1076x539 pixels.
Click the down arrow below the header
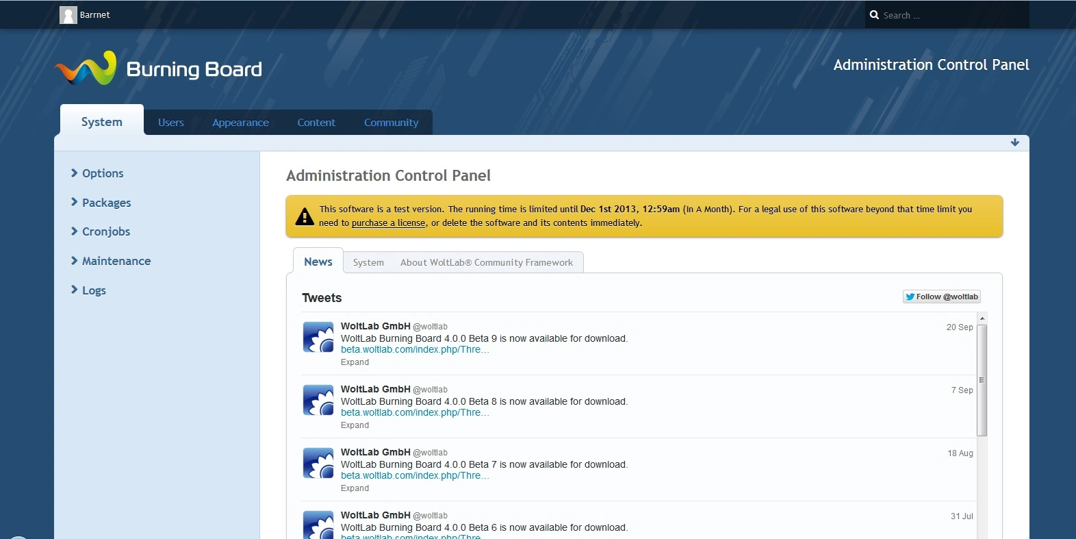(x=1015, y=142)
